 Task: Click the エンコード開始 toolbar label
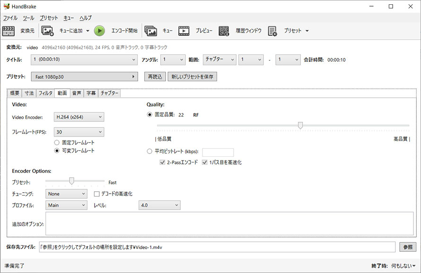point(124,31)
